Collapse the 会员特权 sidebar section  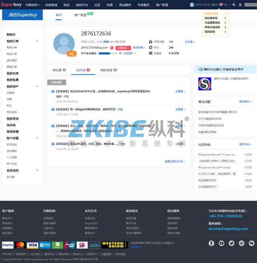pyautogui.click(x=37, y=171)
